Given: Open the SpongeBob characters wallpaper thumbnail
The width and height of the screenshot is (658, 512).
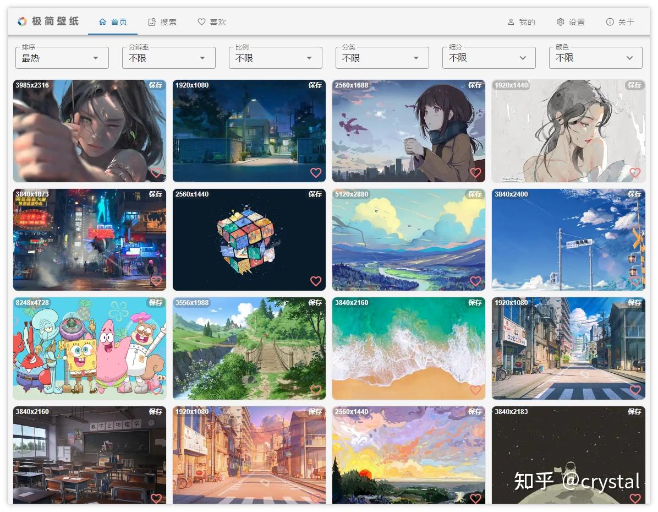Looking at the screenshot, I should pos(89,348).
